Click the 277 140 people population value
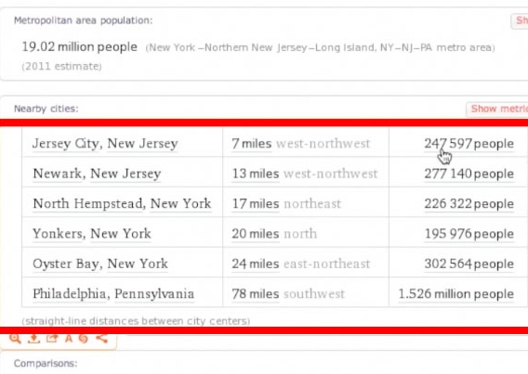The width and height of the screenshot is (528, 374). pyautogui.click(x=469, y=174)
